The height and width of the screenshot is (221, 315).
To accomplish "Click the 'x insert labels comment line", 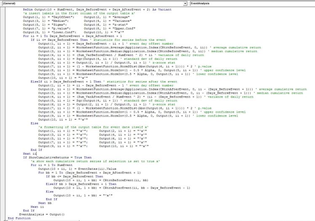I will (x=63, y=14).
